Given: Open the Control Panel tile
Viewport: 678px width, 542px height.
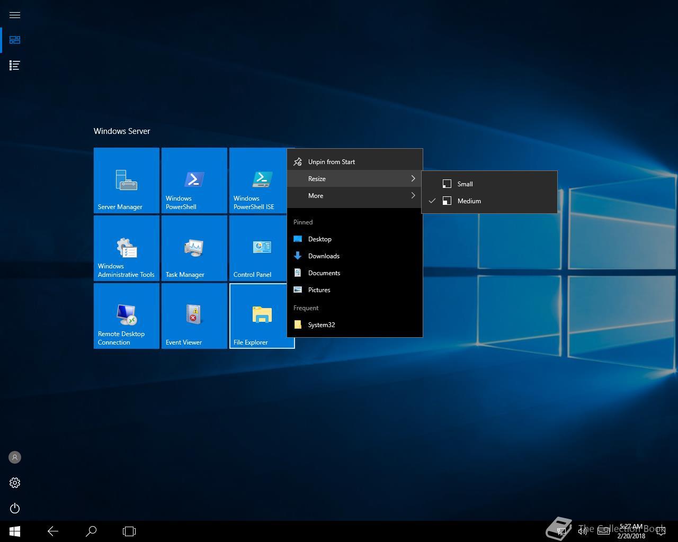Looking at the screenshot, I should [257, 248].
